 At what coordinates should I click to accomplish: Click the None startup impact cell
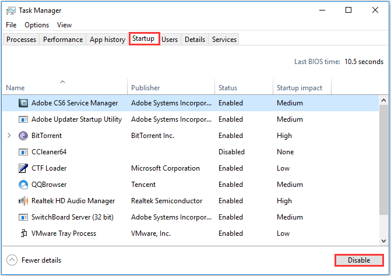[286, 152]
